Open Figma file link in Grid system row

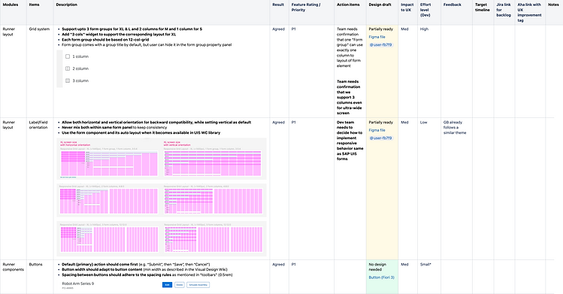[377, 37]
